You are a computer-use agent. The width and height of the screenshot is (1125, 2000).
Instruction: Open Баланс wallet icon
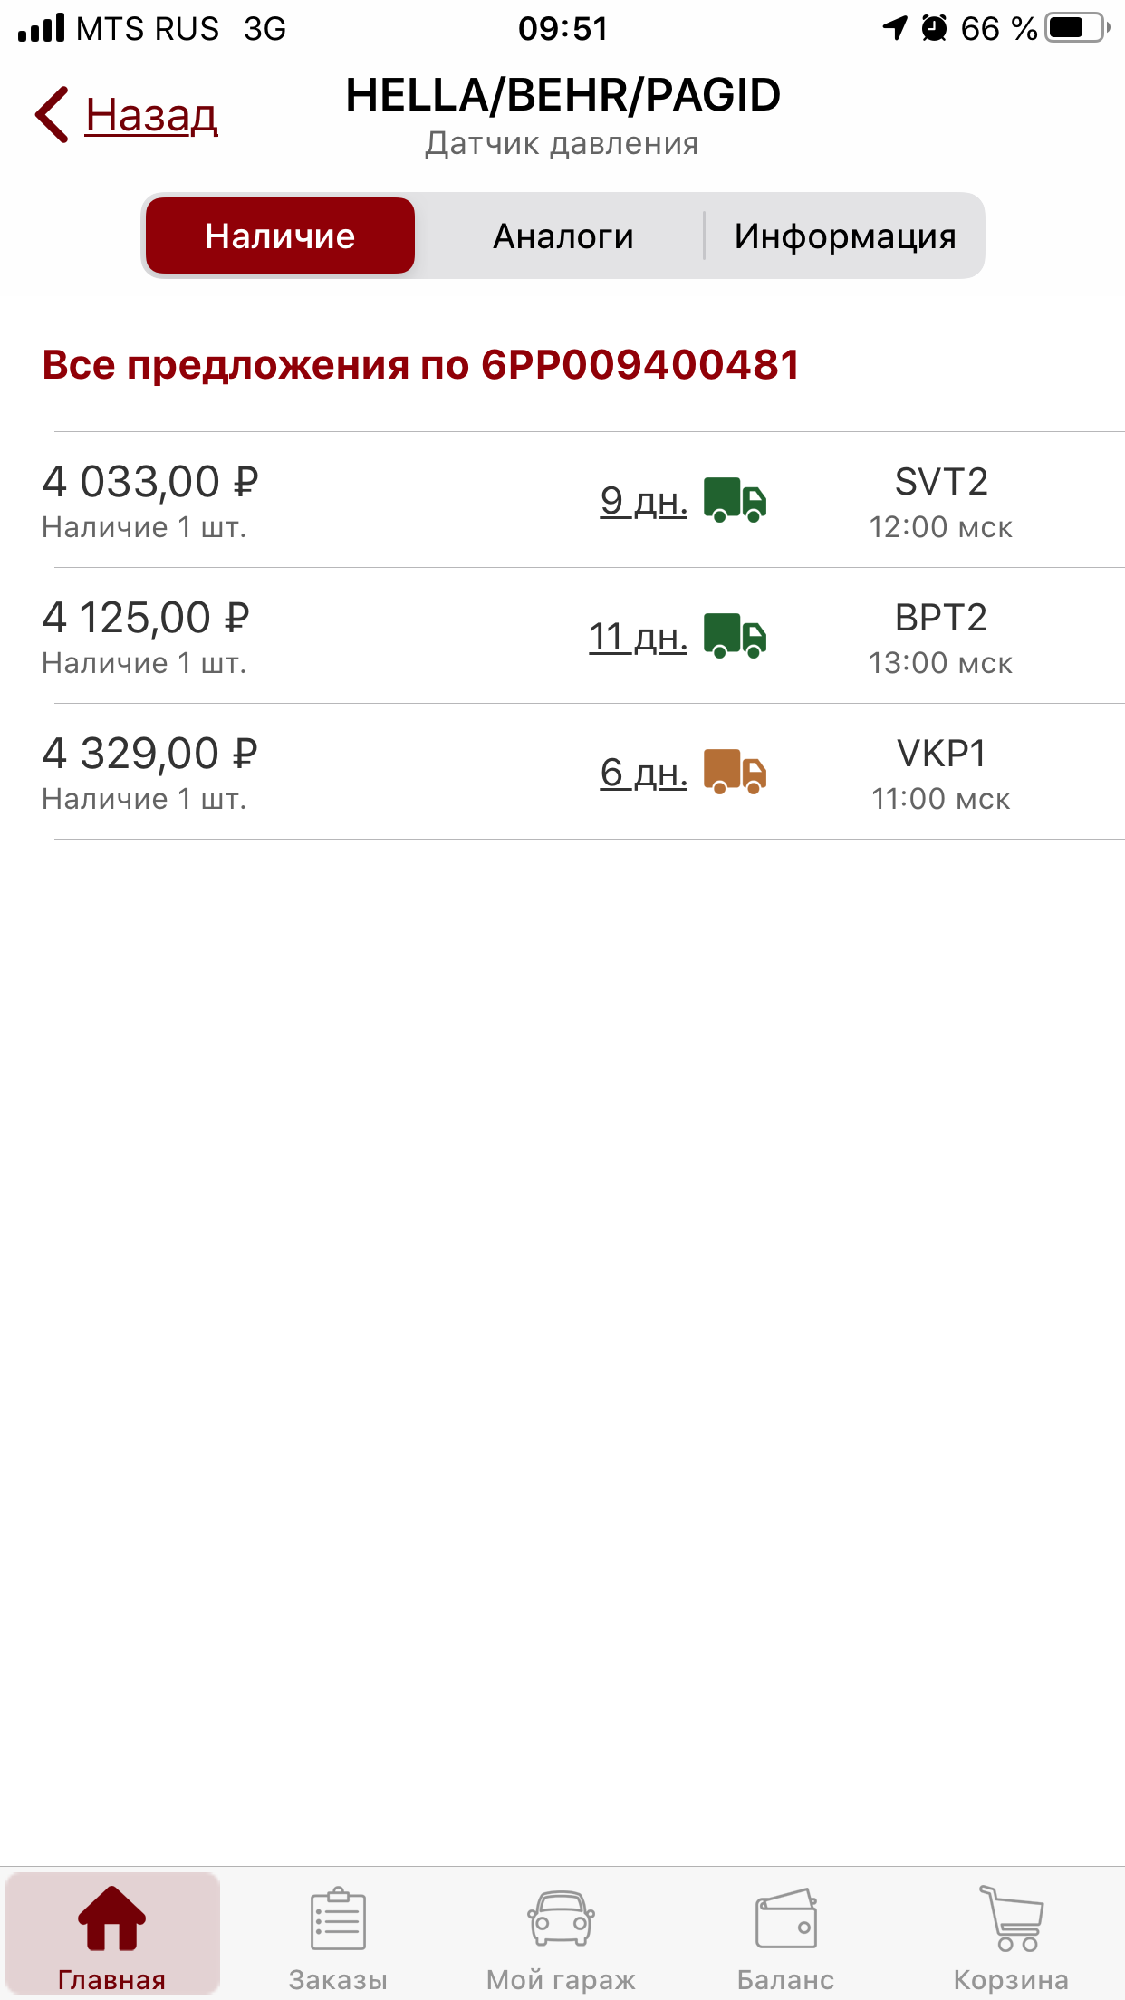[x=785, y=1918]
